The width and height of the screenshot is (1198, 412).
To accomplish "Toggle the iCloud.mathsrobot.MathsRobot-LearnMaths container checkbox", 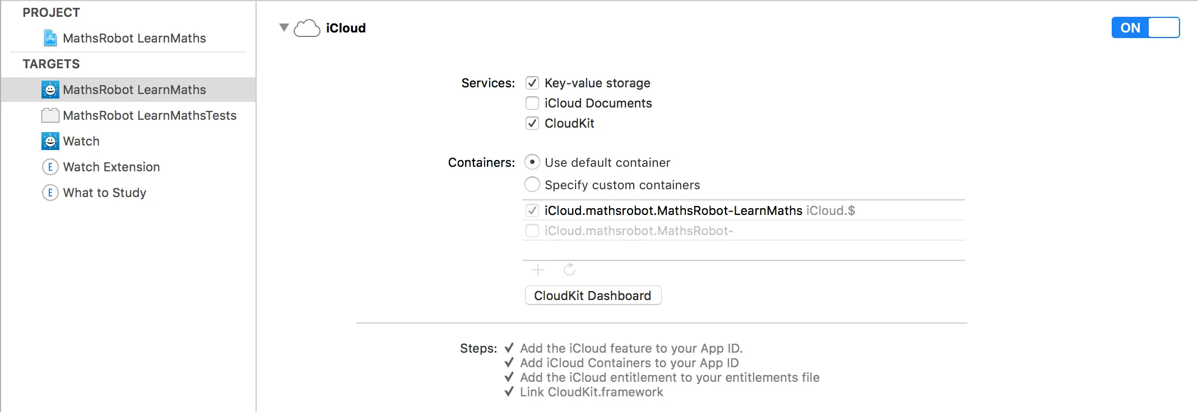I will [532, 210].
